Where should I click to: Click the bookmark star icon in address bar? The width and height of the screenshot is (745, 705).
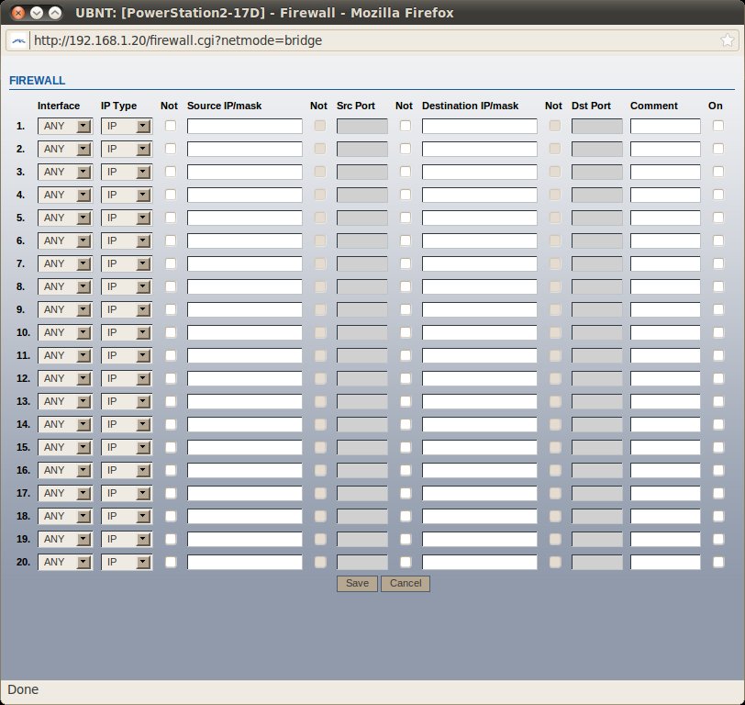[727, 40]
